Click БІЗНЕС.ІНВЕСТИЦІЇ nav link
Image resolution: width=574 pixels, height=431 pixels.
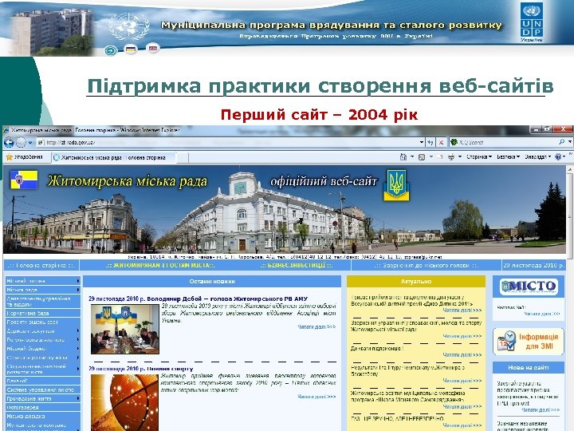(296, 265)
